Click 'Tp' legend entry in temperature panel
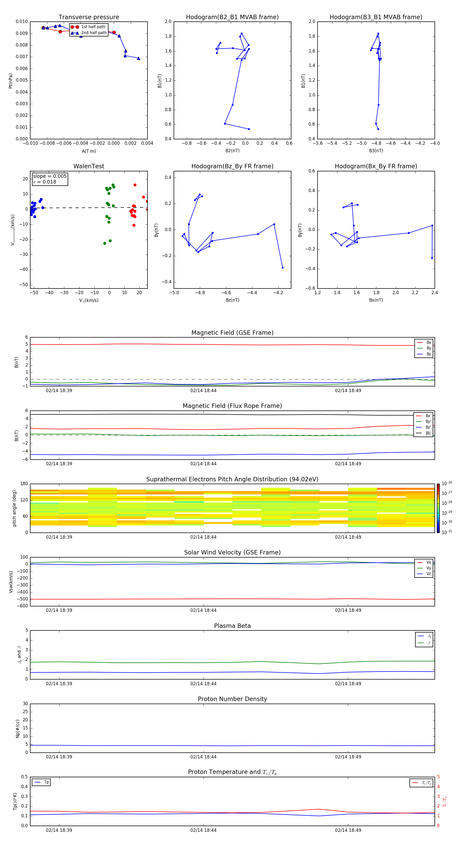Screen dimensions: 465x853 point(41,782)
